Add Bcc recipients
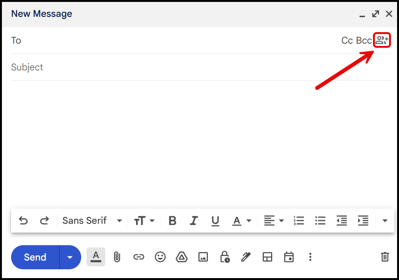The height and width of the screenshot is (280, 399). coord(364,41)
